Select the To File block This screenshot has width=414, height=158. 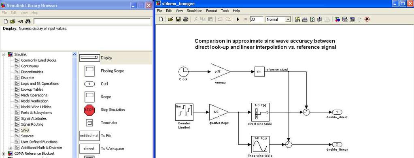click(89, 136)
